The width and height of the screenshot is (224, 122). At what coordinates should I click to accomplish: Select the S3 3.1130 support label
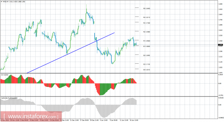(x=147, y=64)
